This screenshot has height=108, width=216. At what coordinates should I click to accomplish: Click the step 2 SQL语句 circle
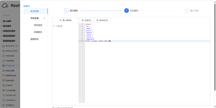(126, 11)
